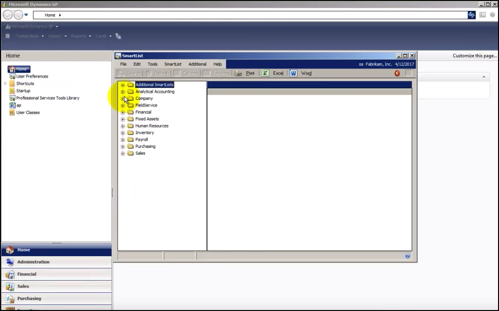Click the Refresh toolbar button

pyautogui.click(x=157, y=73)
